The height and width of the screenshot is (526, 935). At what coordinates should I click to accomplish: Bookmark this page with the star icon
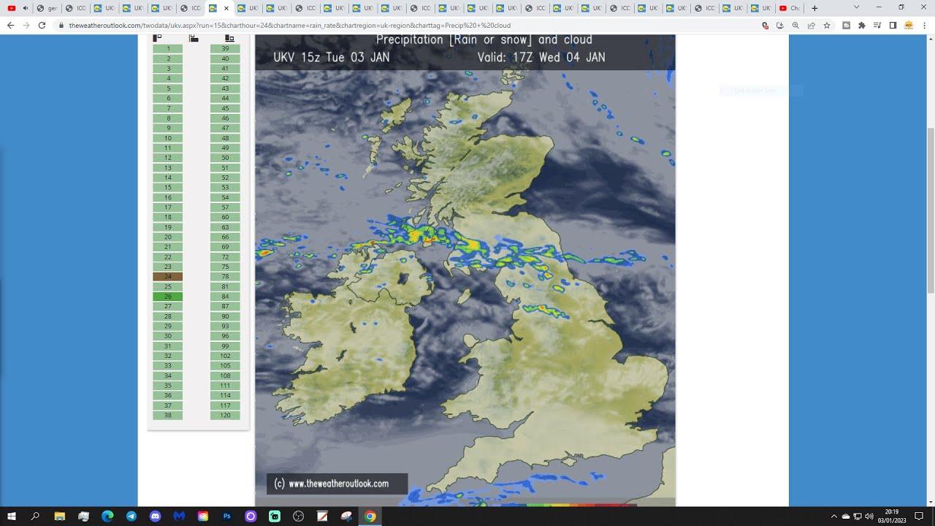[827, 25]
